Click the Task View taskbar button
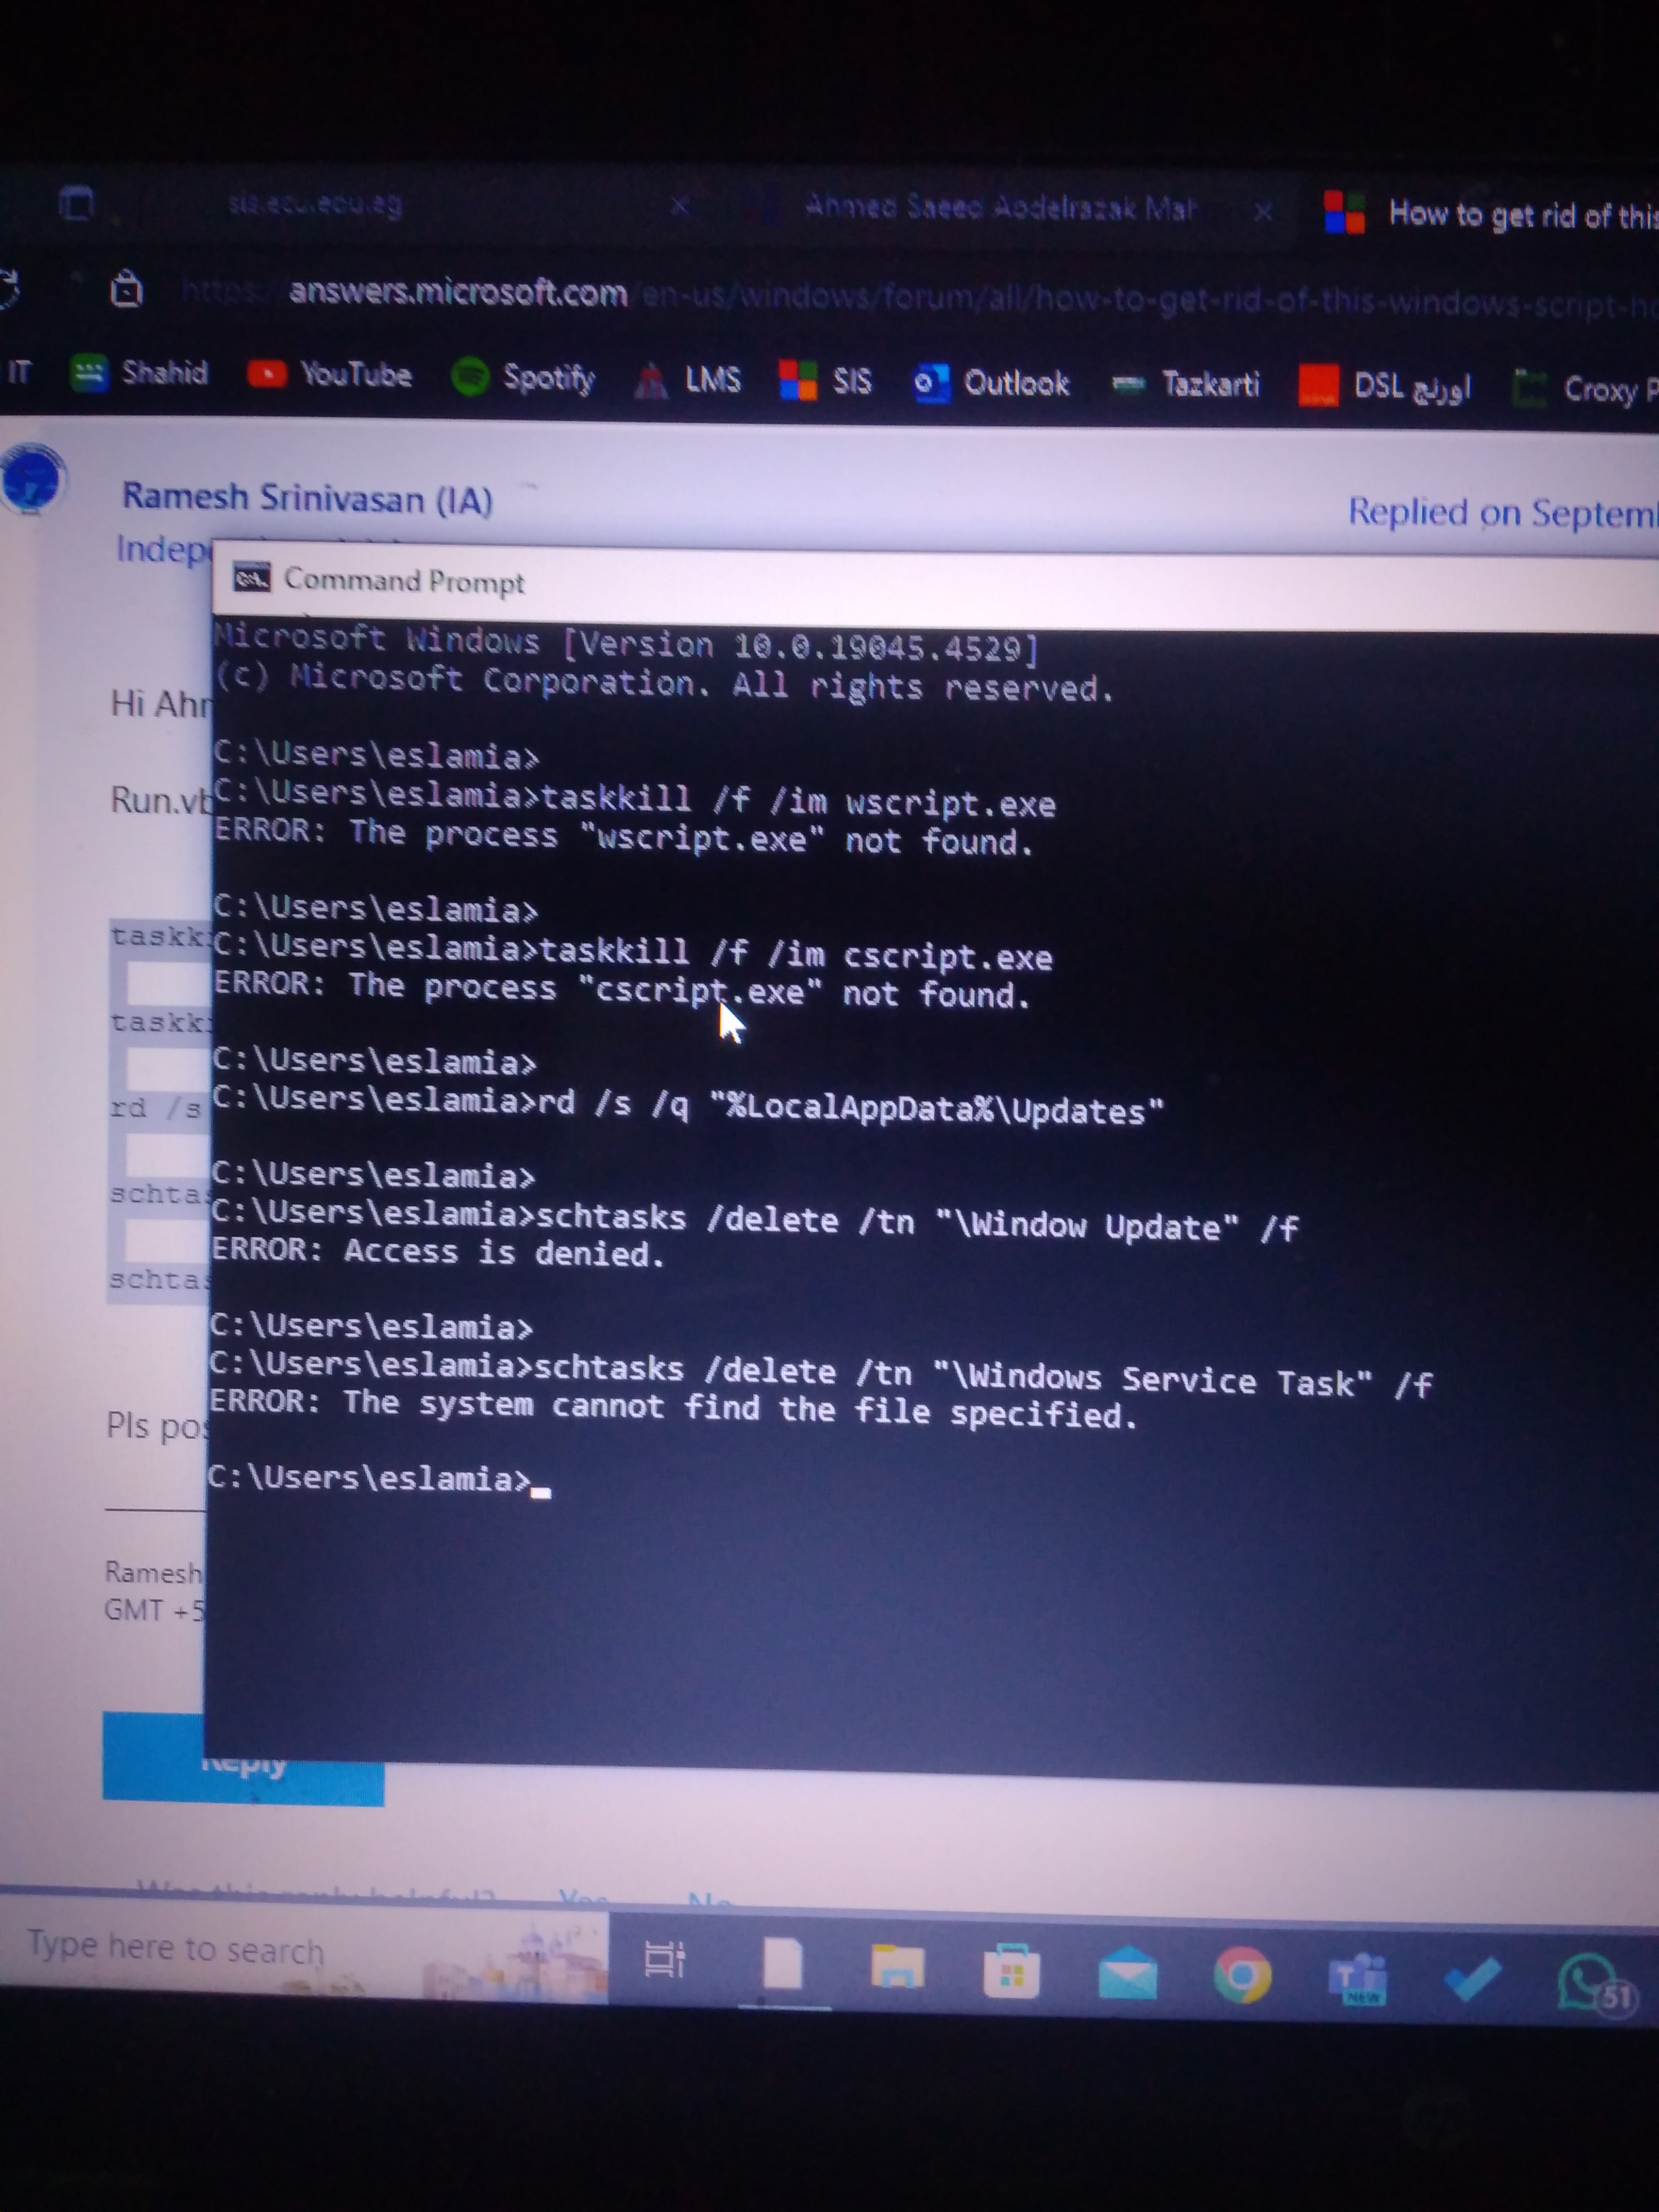The width and height of the screenshot is (1659, 2212). coord(664,1960)
